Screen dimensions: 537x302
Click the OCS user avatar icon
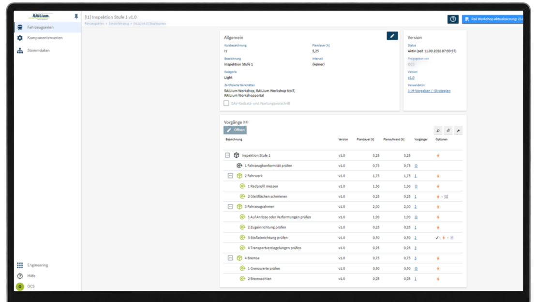[x=20, y=286]
